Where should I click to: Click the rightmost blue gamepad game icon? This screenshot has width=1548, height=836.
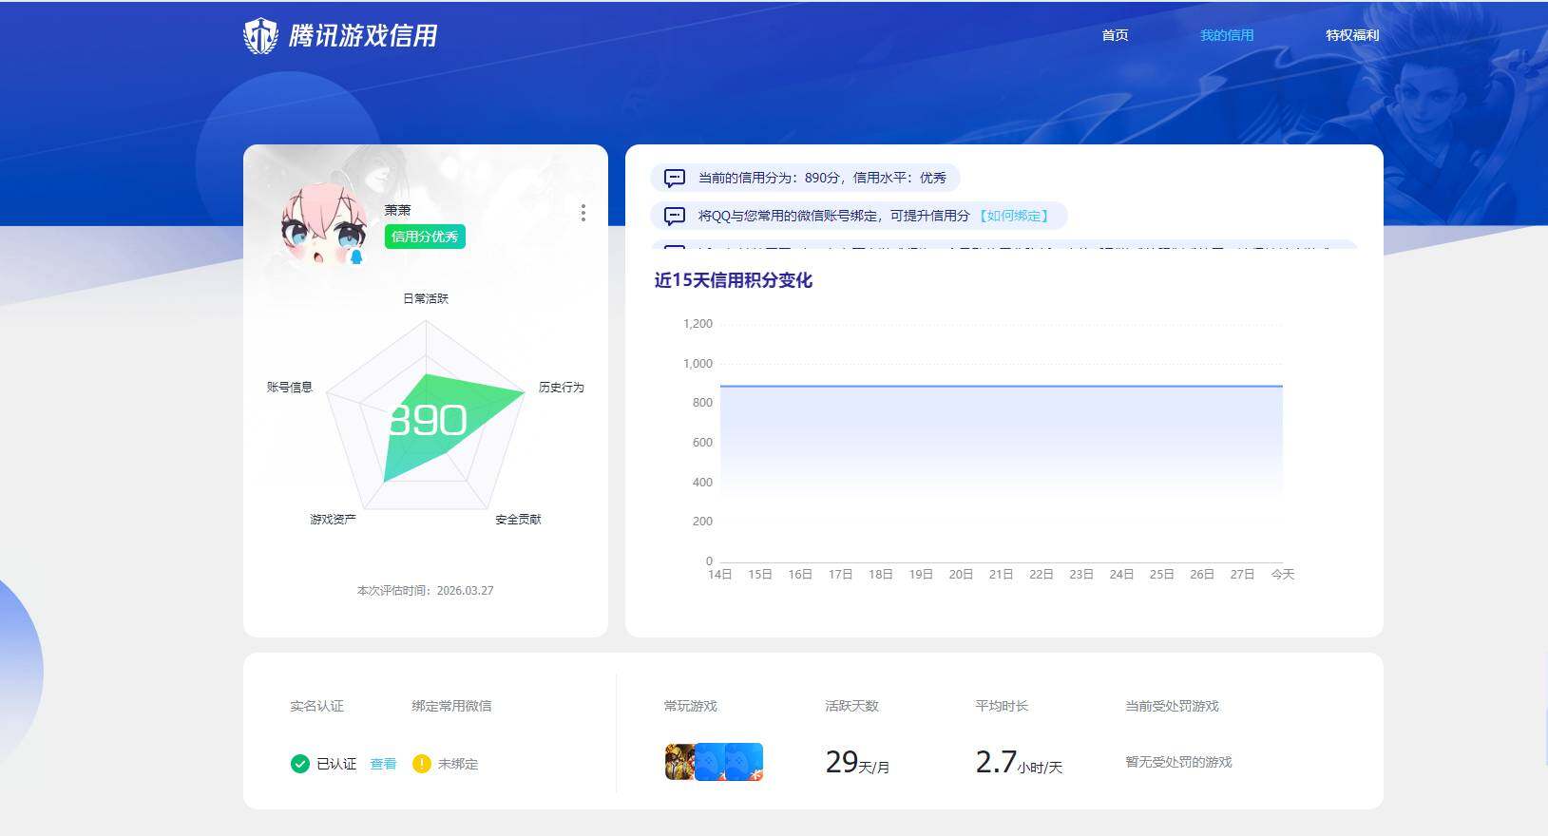[x=745, y=762]
